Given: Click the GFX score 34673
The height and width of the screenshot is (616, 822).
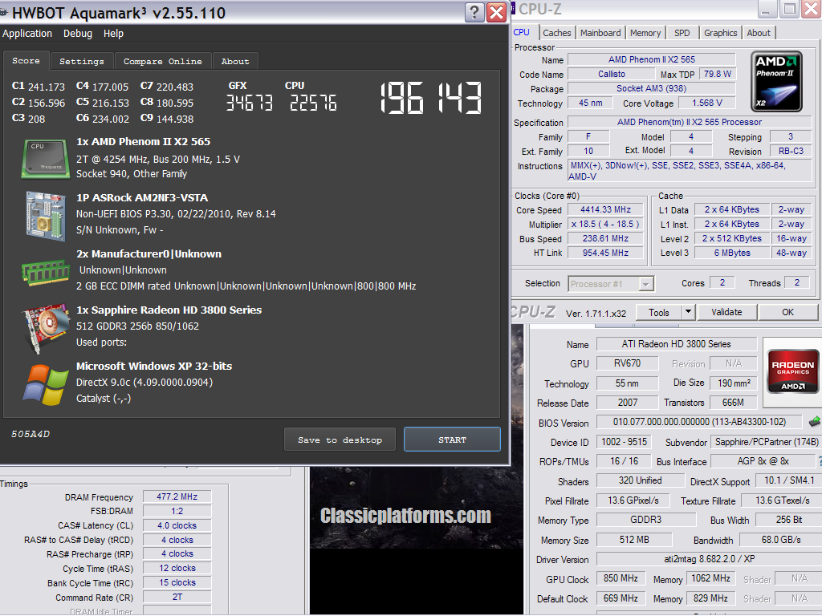Looking at the screenshot, I should (x=250, y=103).
